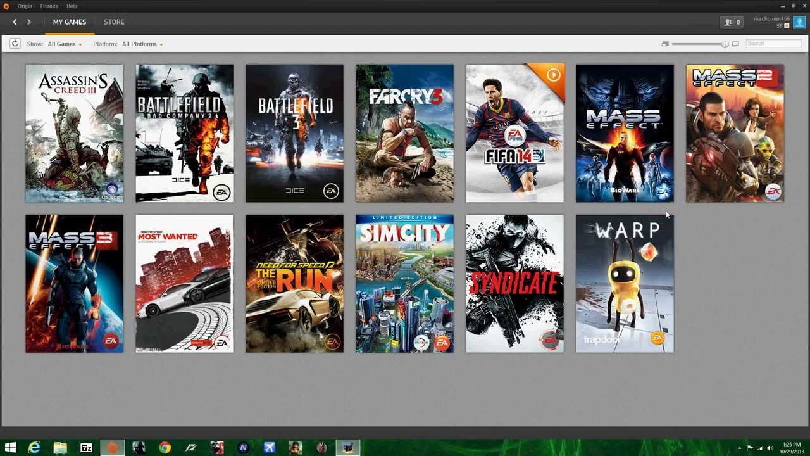Select the FIFA 14 game tile
Viewport: 810px width, 456px height.
514,133
